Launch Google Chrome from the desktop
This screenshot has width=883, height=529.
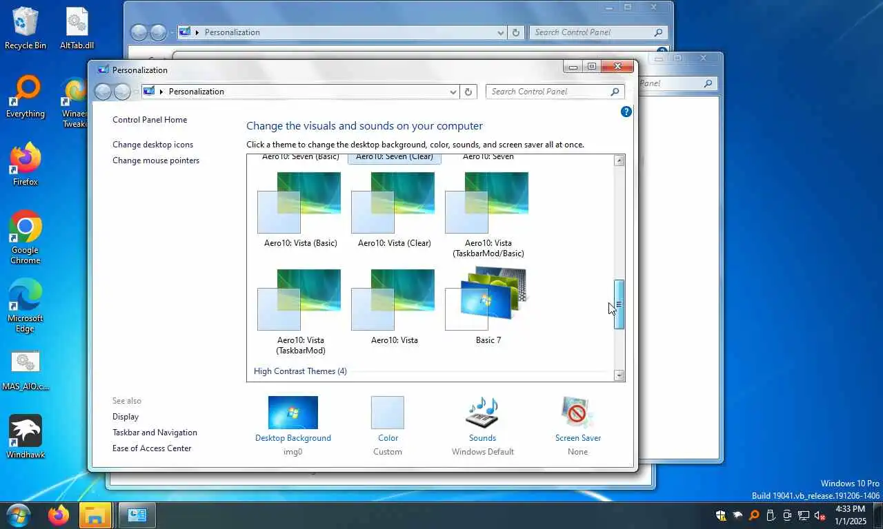[26, 238]
